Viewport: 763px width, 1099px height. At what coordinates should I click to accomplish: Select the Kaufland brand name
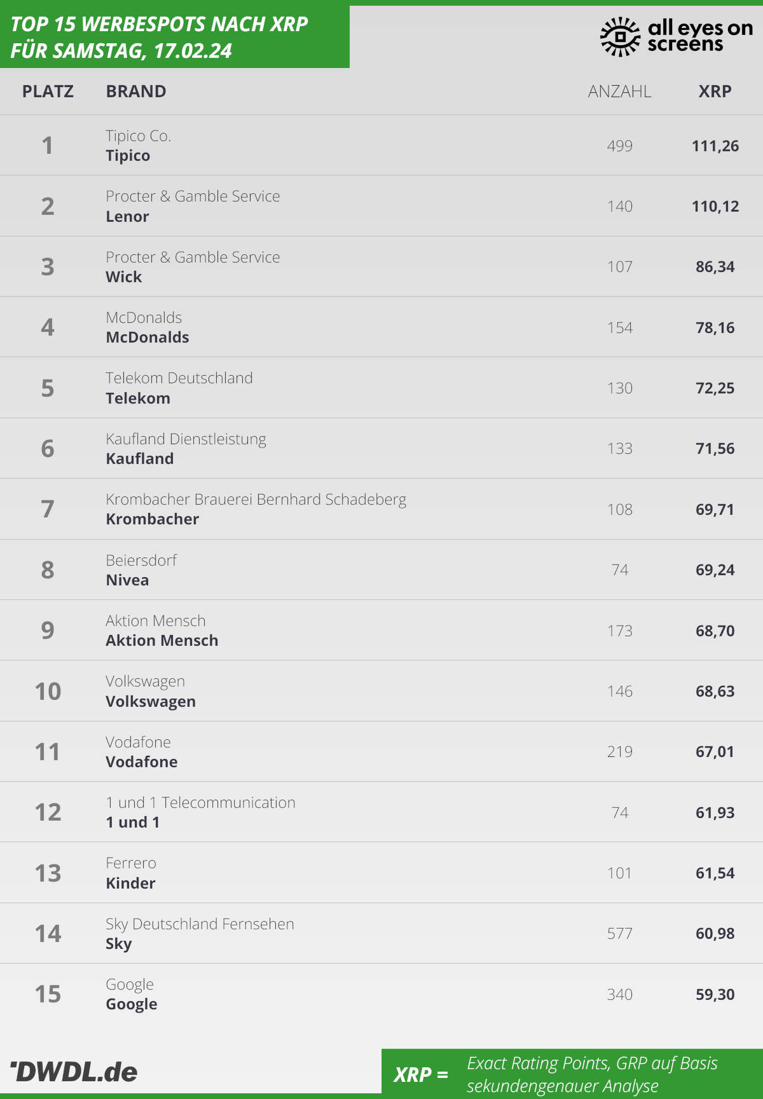pos(140,459)
